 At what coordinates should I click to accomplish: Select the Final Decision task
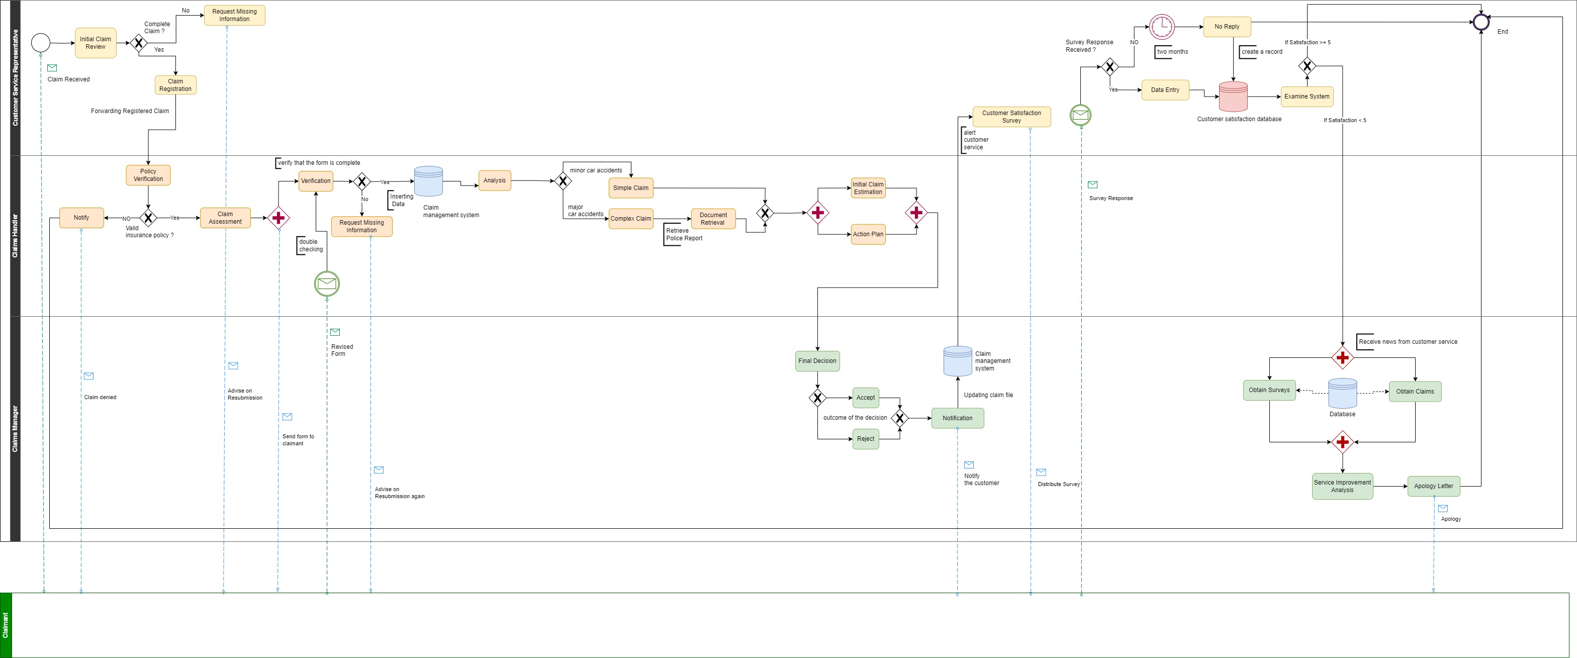[x=817, y=361]
